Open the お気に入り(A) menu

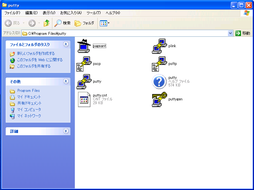point(71,13)
